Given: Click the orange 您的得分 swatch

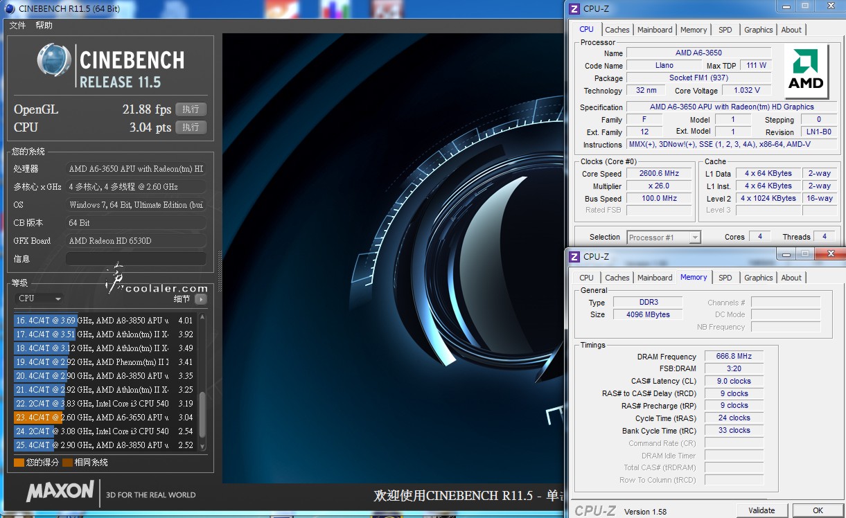Looking at the screenshot, I should point(19,463).
